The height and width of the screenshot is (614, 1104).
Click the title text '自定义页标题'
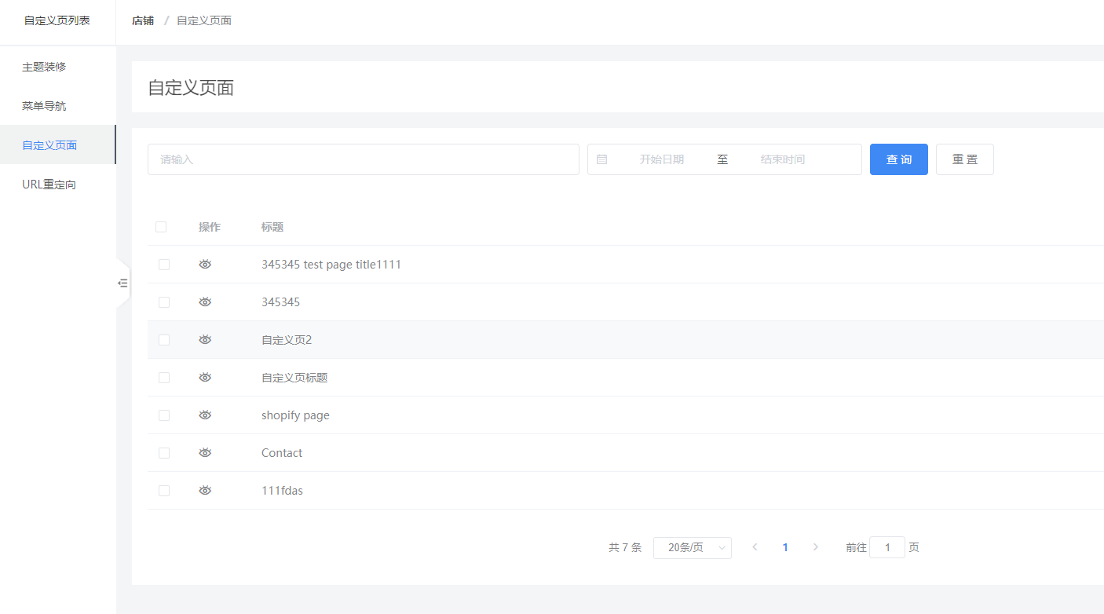tap(294, 378)
